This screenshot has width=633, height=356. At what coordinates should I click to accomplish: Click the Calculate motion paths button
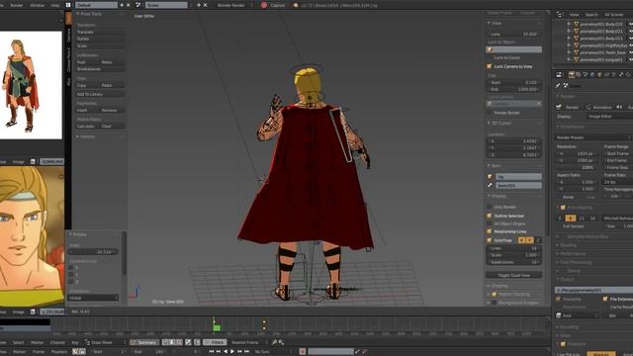click(87, 127)
